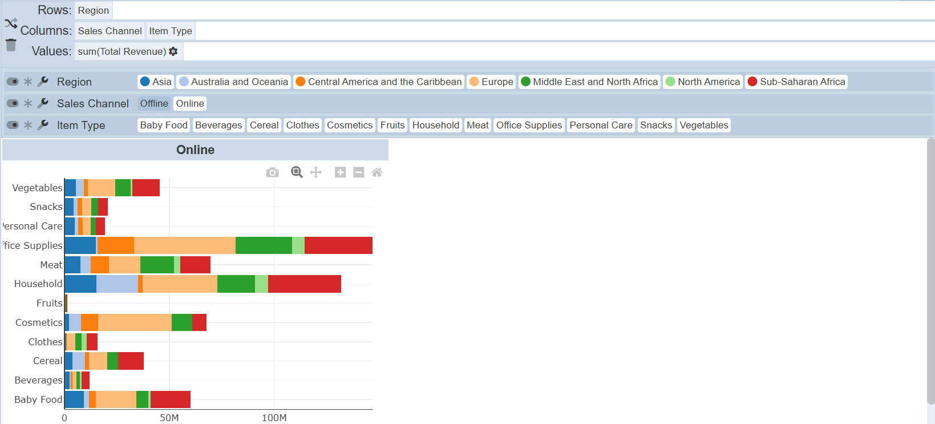Reset chart axes with the home icon
The width and height of the screenshot is (935, 424).
pyautogui.click(x=377, y=172)
